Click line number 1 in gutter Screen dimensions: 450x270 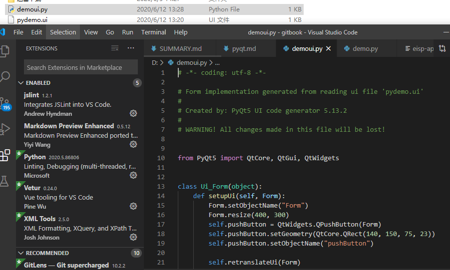point(163,73)
